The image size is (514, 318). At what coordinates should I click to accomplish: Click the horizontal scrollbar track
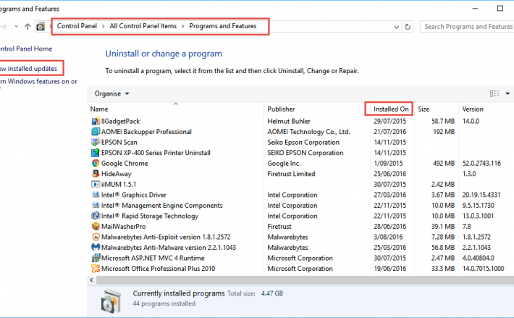305,280
